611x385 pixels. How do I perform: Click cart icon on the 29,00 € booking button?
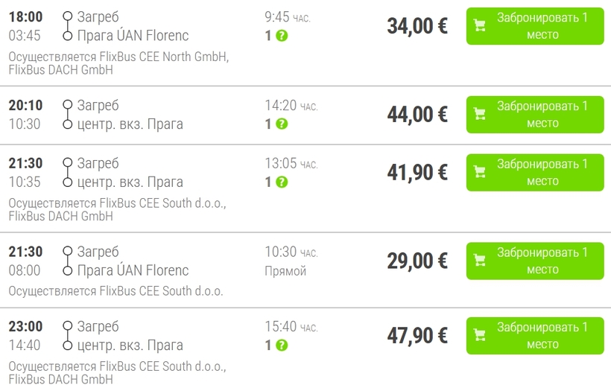point(480,261)
